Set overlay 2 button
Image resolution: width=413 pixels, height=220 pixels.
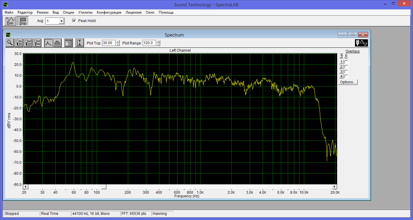[x=341, y=67]
